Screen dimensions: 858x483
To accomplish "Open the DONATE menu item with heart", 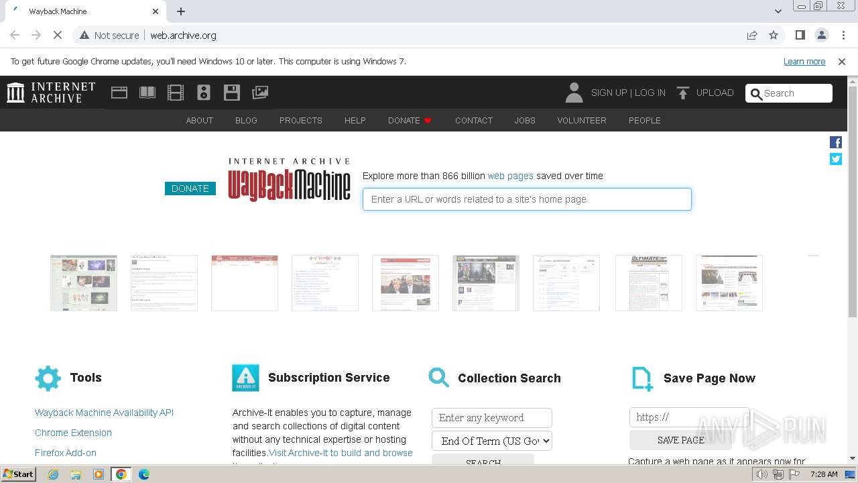I will pos(410,121).
